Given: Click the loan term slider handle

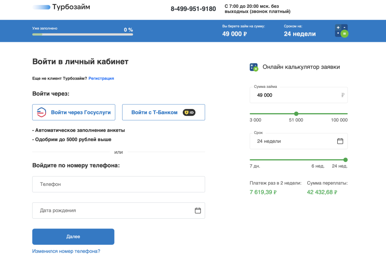Looking at the screenshot, I should [x=345, y=159].
